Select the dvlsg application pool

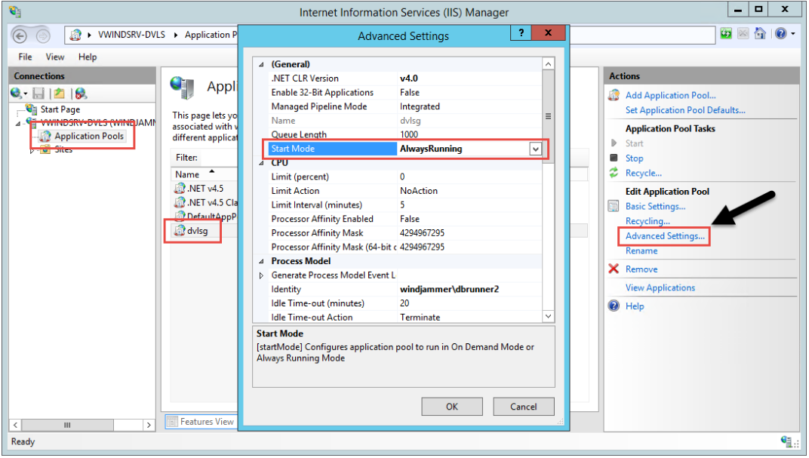coord(197,231)
